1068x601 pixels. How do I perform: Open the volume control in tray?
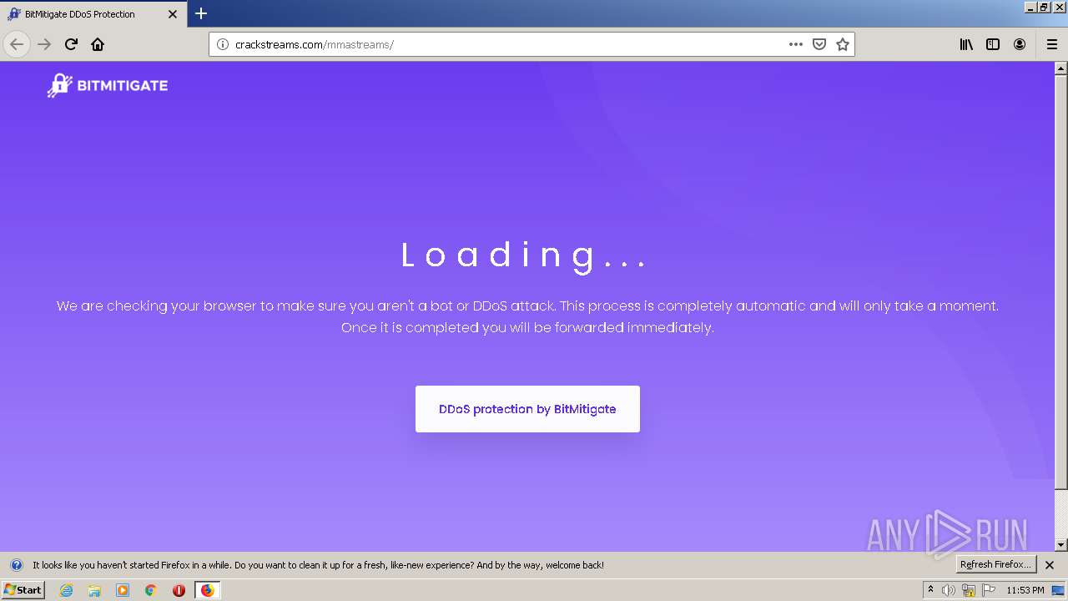949,590
